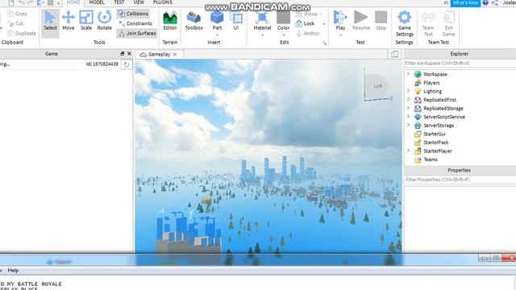
Task: Switch to the PLUGINS ribbon tab
Action: 163,2
